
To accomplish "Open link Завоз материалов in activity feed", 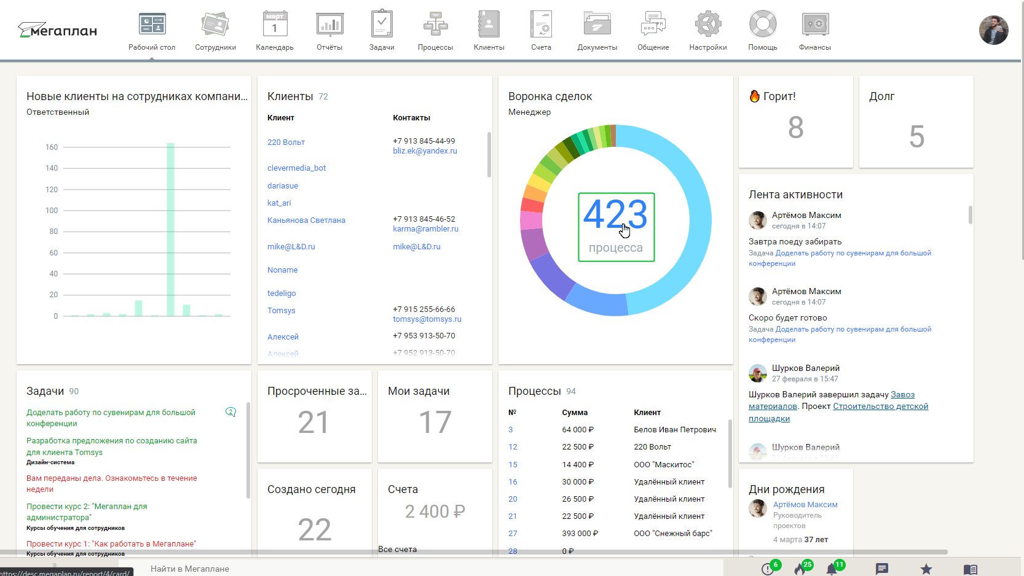I will [831, 400].
